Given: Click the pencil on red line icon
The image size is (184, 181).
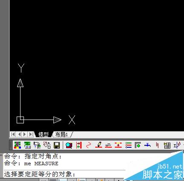Looking at the screenshot, I should pyautogui.click(x=99, y=145).
